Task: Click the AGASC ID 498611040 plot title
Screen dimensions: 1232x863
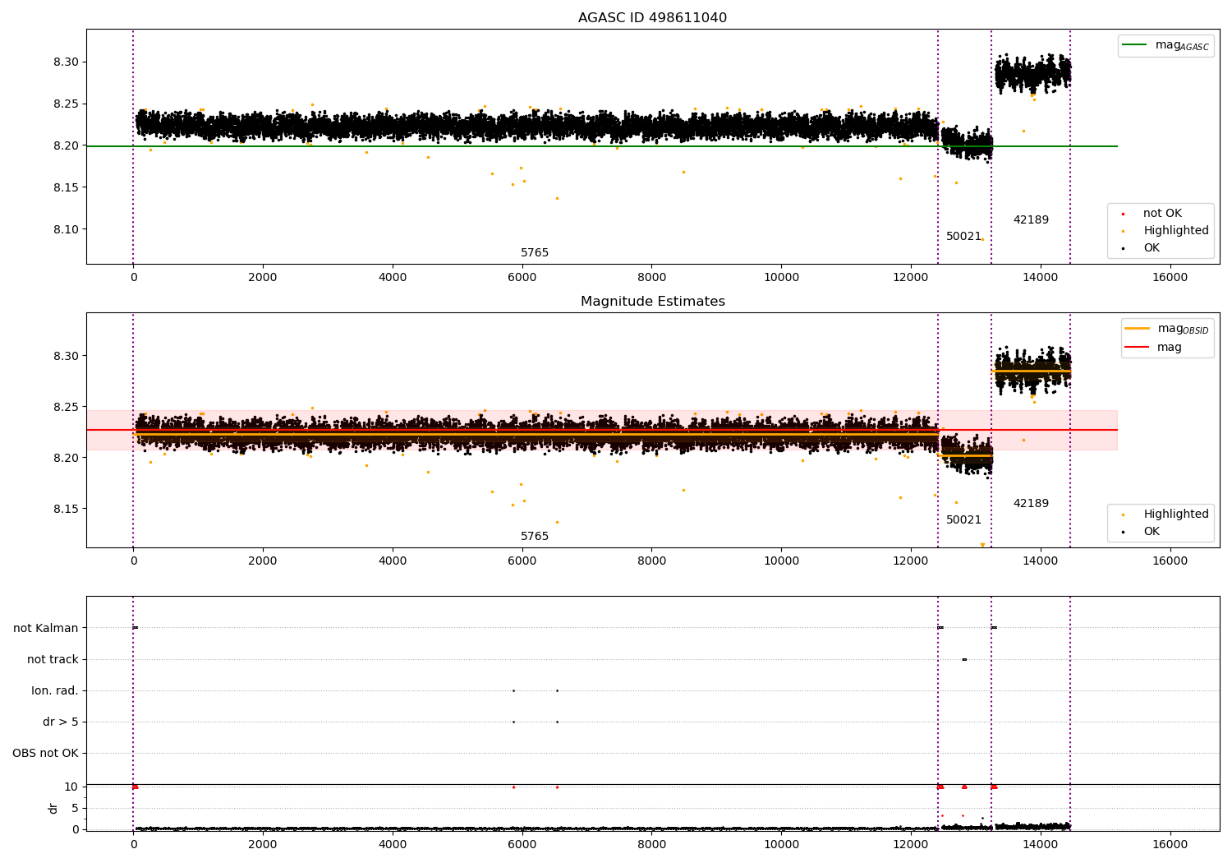Action: click(652, 17)
